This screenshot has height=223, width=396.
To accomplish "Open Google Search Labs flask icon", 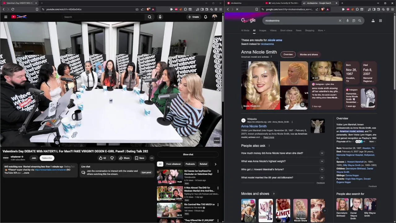I will [x=373, y=20].
